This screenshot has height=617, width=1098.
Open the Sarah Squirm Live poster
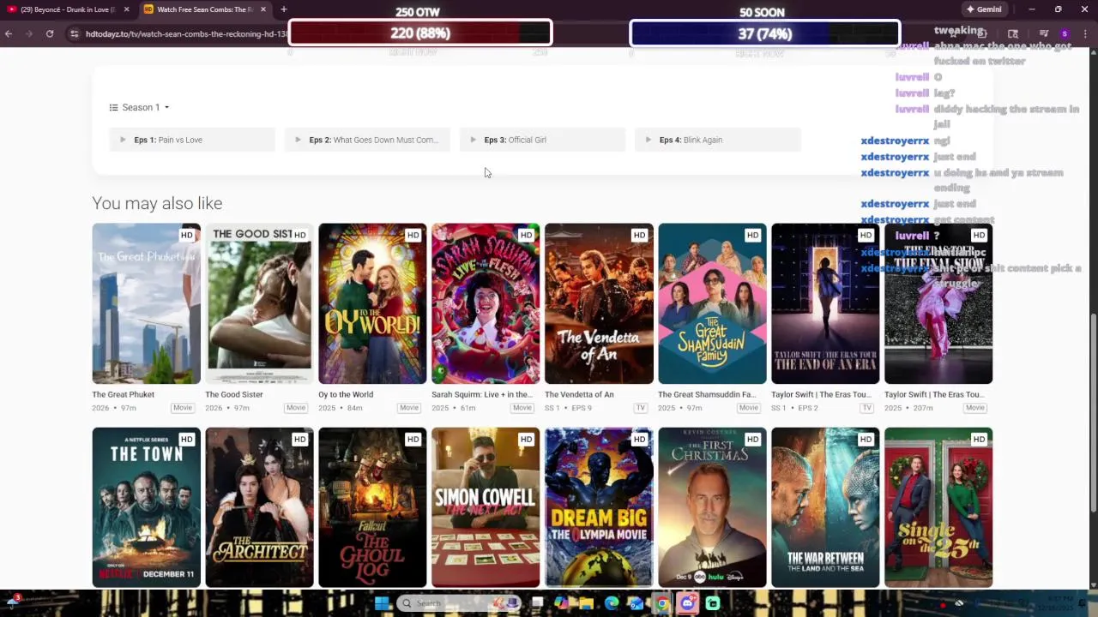click(486, 303)
